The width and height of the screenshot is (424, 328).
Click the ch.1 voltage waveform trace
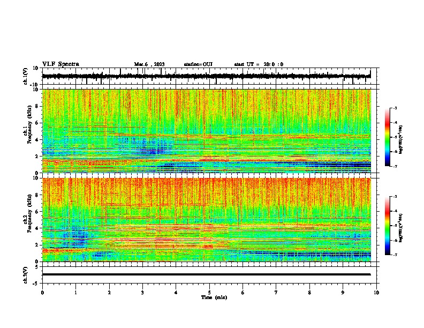click(206, 76)
